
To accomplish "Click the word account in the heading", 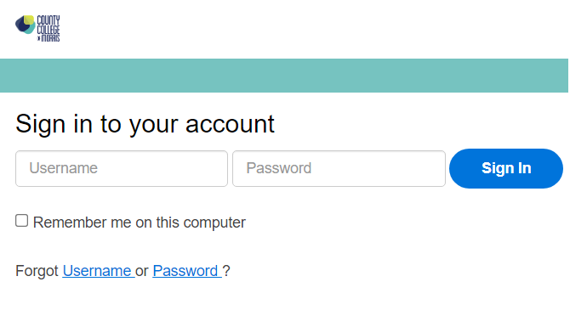I will pyautogui.click(x=230, y=124).
